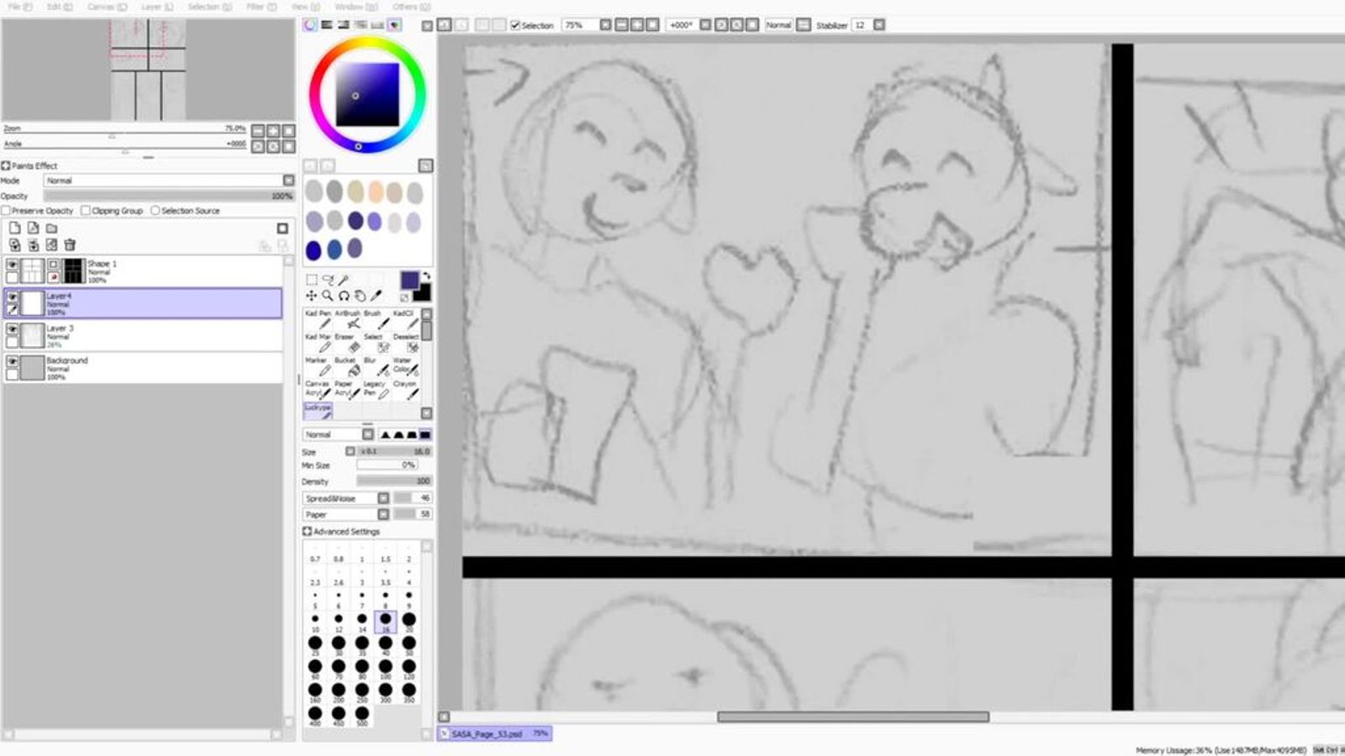
Task: Pick the rotate view tool
Action: click(344, 296)
